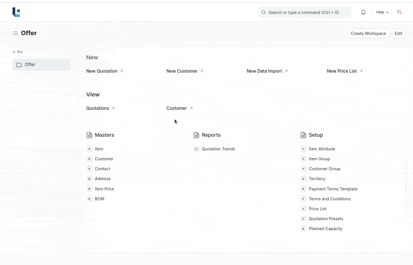Open the Quotation Trends report
This screenshot has width=413, height=265.
(x=218, y=149)
